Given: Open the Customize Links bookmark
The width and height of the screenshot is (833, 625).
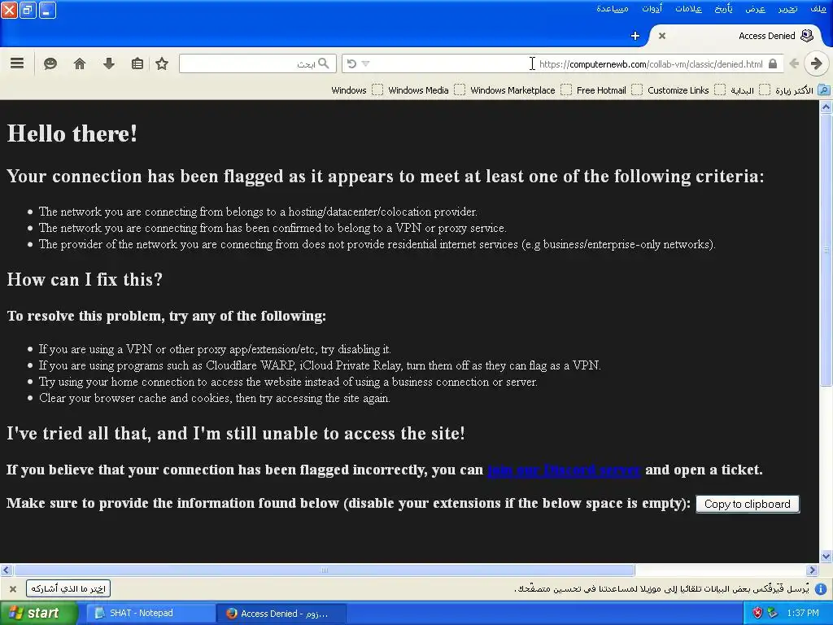Looking at the screenshot, I should 686,90.
